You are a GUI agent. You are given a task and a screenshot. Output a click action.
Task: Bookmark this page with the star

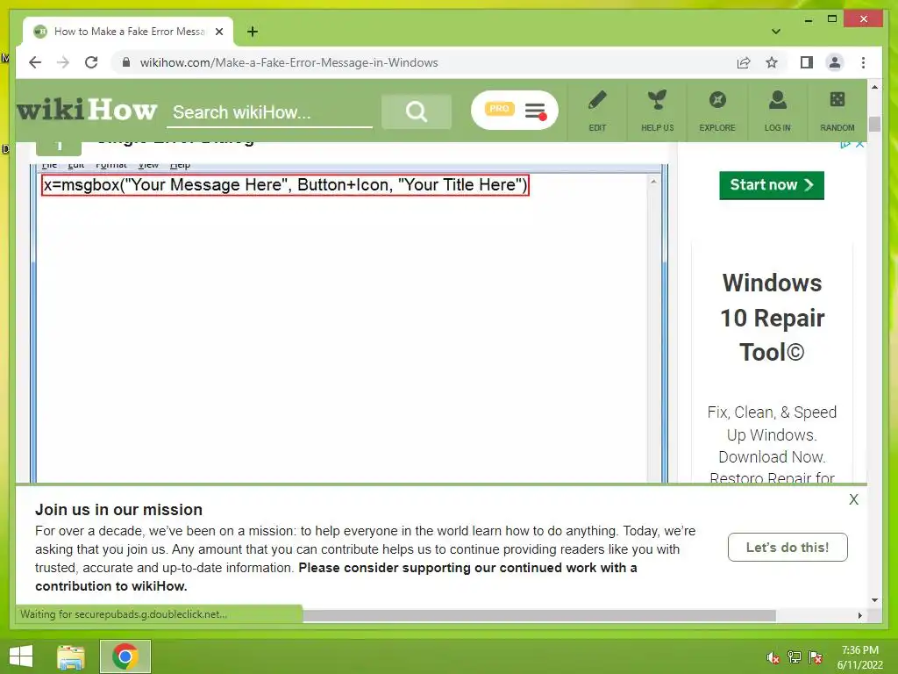(x=772, y=62)
